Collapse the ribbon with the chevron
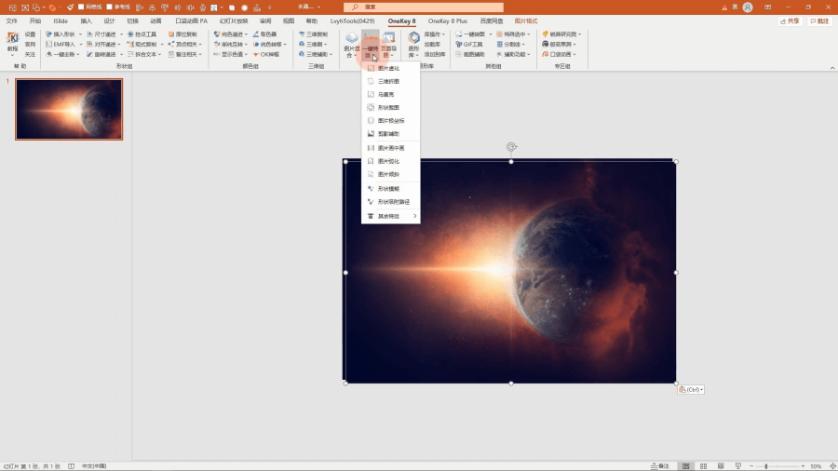This screenshot has width=838, height=471. [x=832, y=68]
